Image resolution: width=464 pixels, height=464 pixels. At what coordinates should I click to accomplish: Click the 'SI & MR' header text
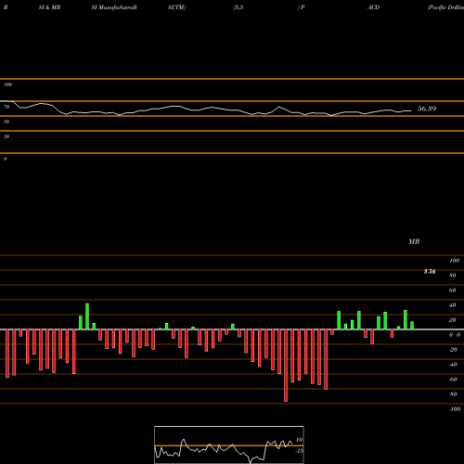coord(49,7)
